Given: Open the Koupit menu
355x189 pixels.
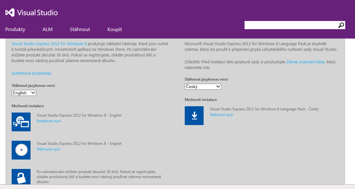Looking at the screenshot, I should [x=115, y=29].
